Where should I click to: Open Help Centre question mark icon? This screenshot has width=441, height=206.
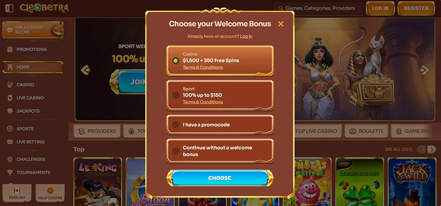[x=50, y=191]
